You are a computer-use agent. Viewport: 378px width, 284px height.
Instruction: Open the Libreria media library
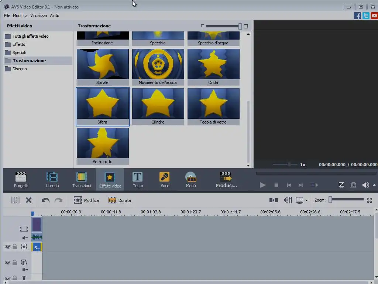click(52, 180)
